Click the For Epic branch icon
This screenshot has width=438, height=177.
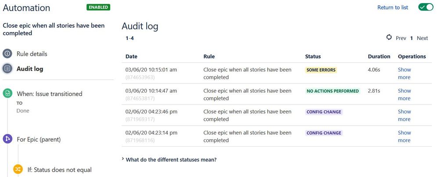(x=7, y=139)
